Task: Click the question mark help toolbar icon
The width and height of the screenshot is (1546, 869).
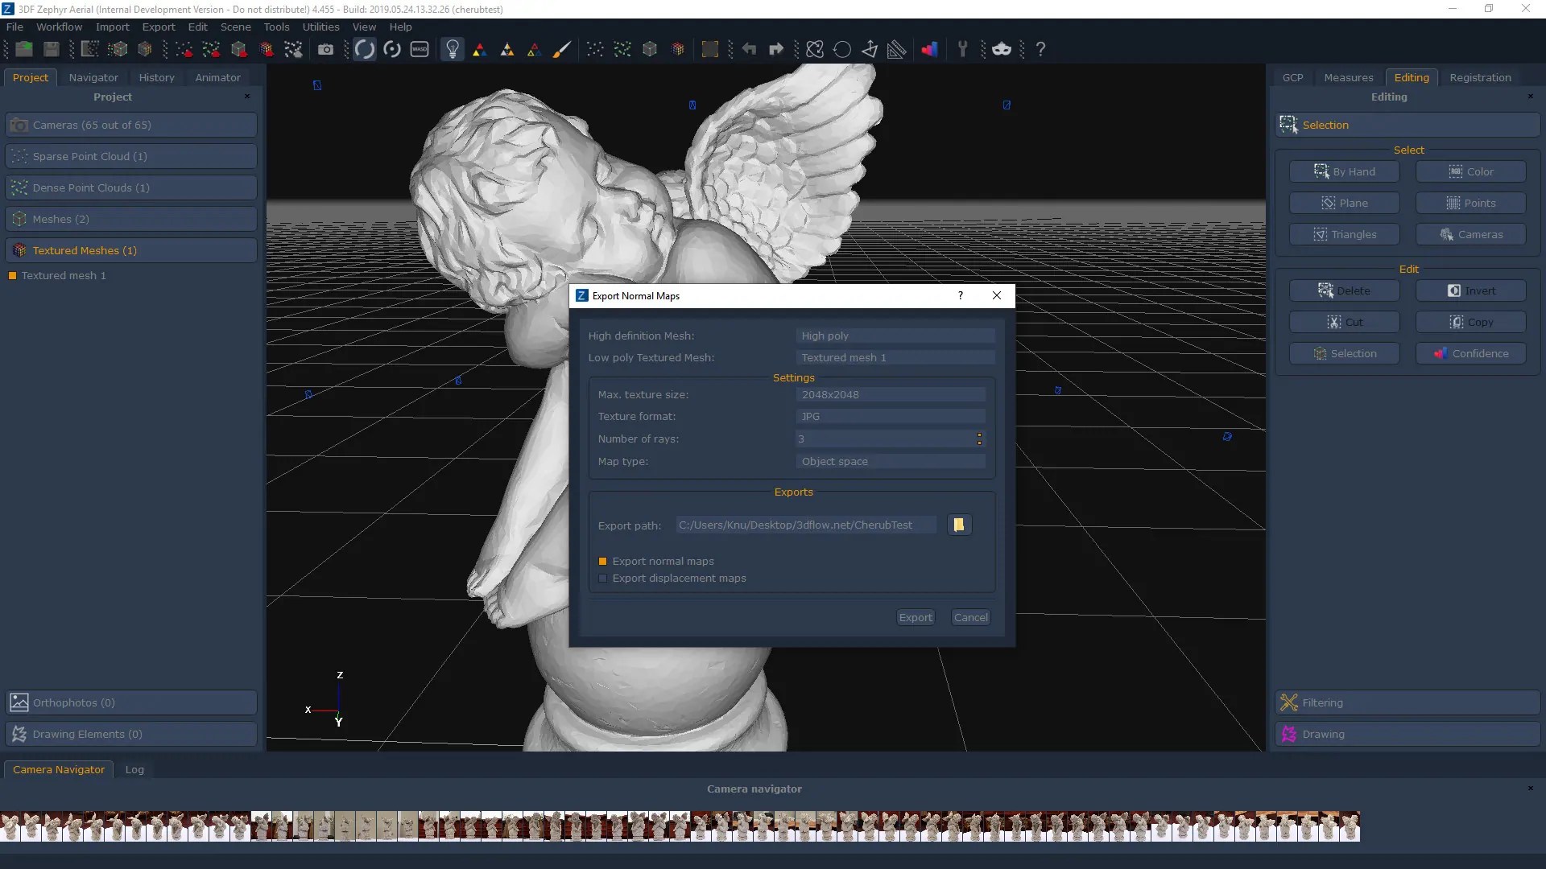Action: (x=1040, y=50)
